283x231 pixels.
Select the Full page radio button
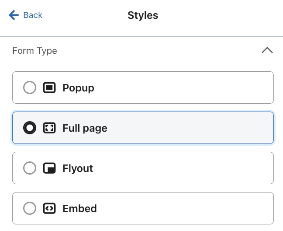click(30, 128)
